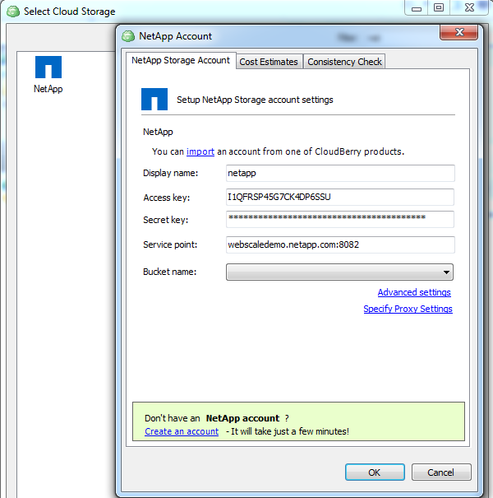493x498 pixels.
Task: Click the 'Bucket name:' label
Action: click(169, 272)
